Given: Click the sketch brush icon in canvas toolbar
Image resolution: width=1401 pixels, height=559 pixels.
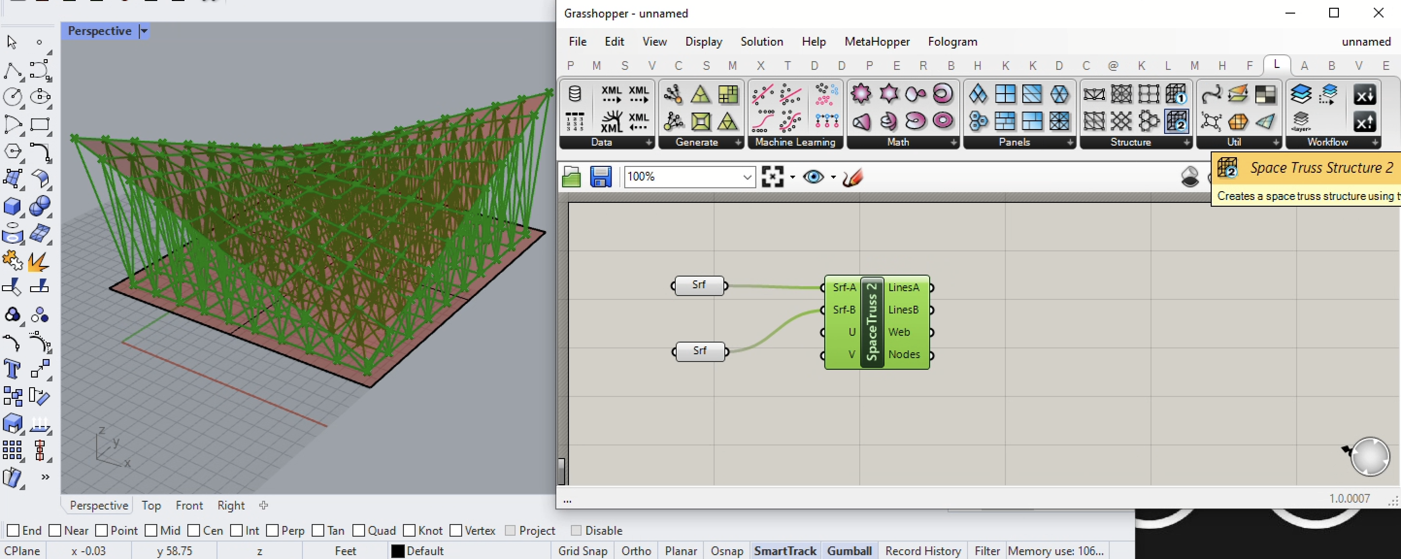Looking at the screenshot, I should pos(853,177).
